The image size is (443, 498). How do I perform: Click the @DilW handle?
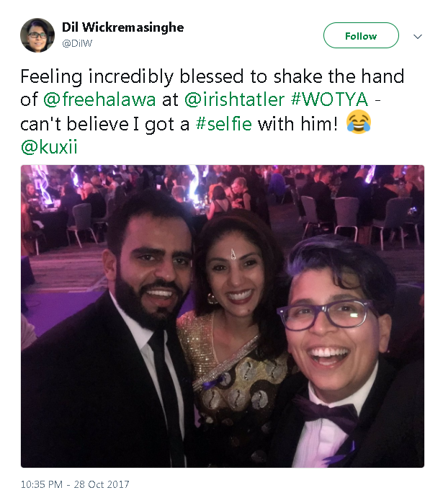point(76,43)
